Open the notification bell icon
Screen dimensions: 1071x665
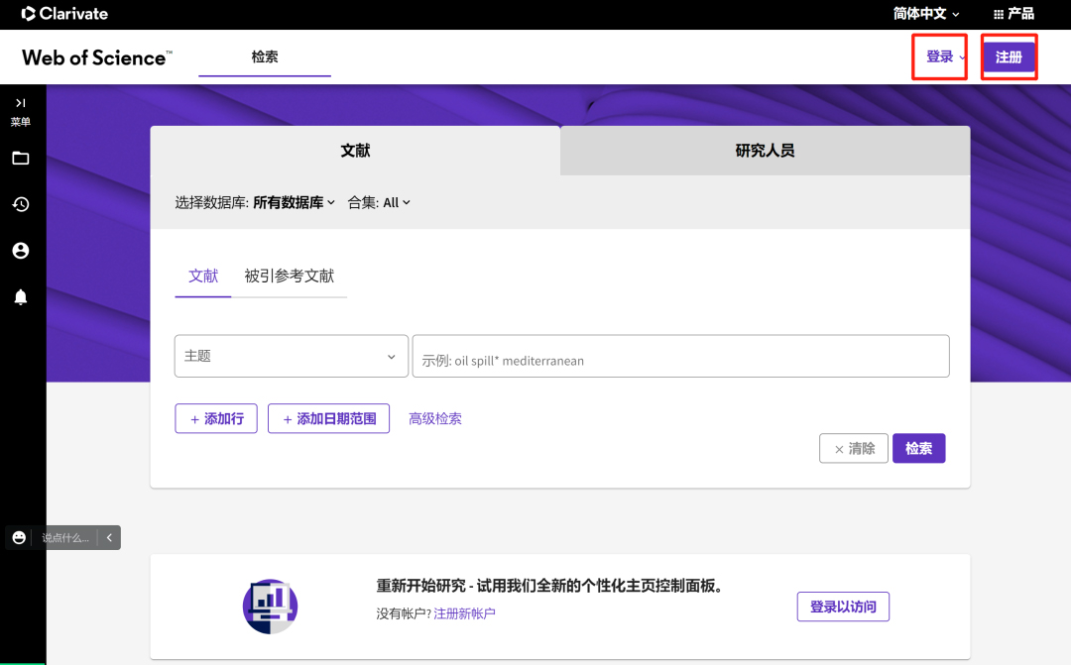[21, 297]
